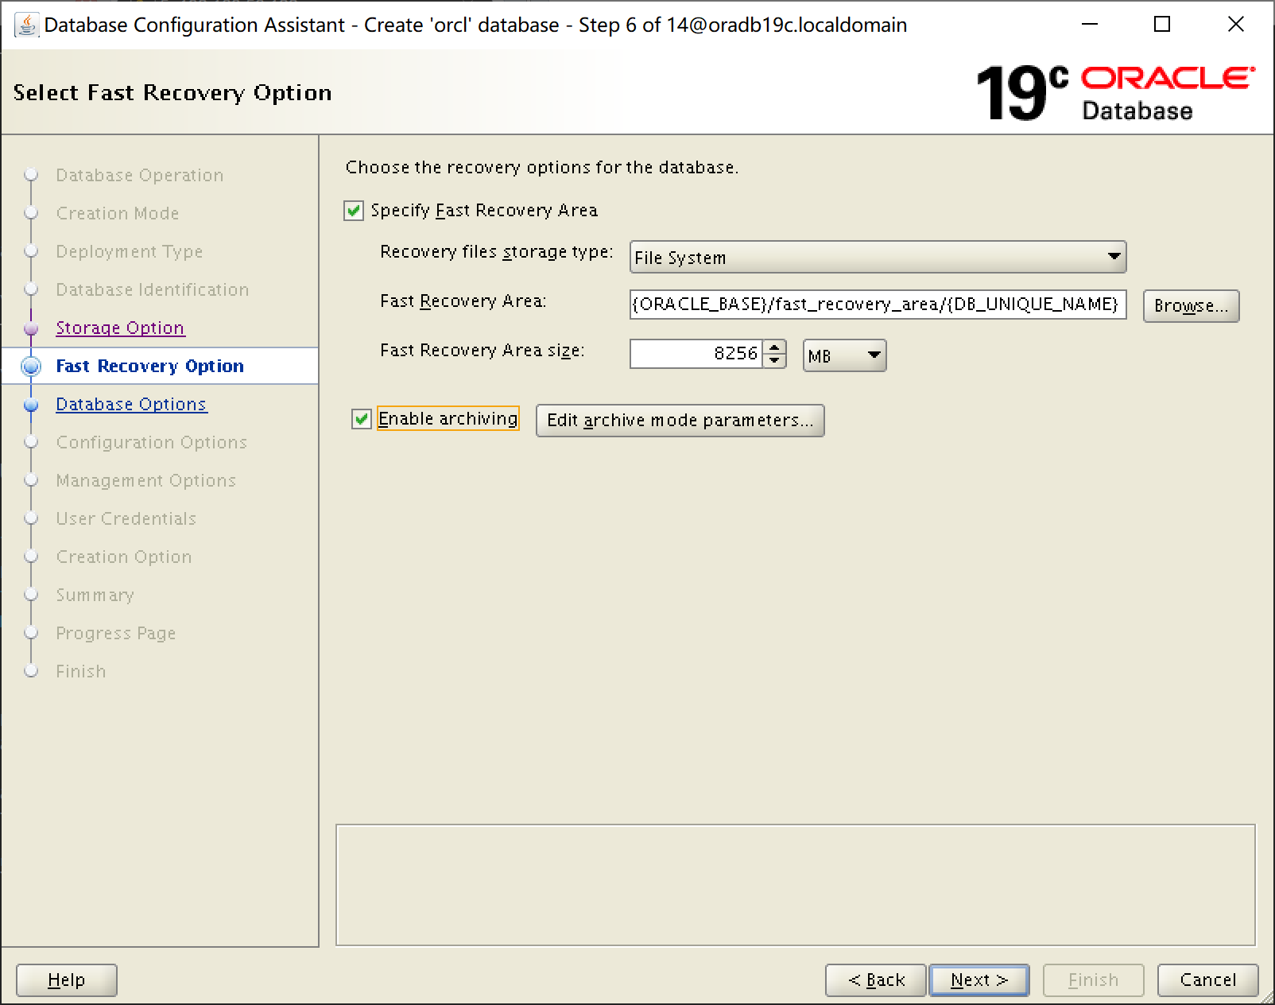The height and width of the screenshot is (1005, 1275).
Task: Go back to the previous step
Action: coord(876,980)
